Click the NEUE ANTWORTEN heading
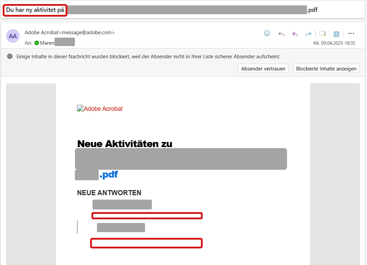The width and height of the screenshot is (367, 265). point(109,193)
